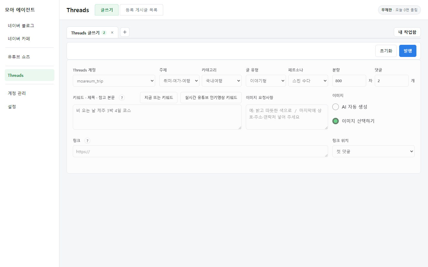Click the keyword text area with 제주 text
Screen dimensions: 428x267
click(157, 117)
